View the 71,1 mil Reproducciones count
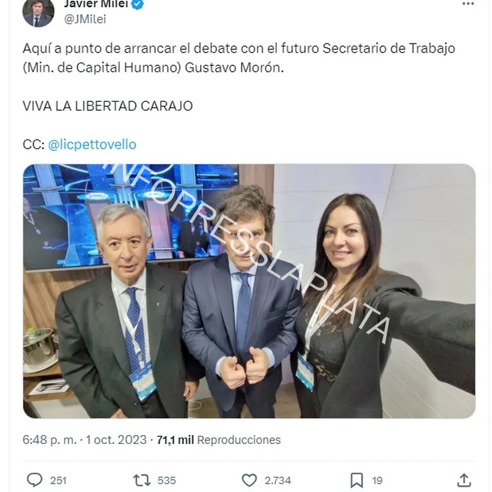 218,439
